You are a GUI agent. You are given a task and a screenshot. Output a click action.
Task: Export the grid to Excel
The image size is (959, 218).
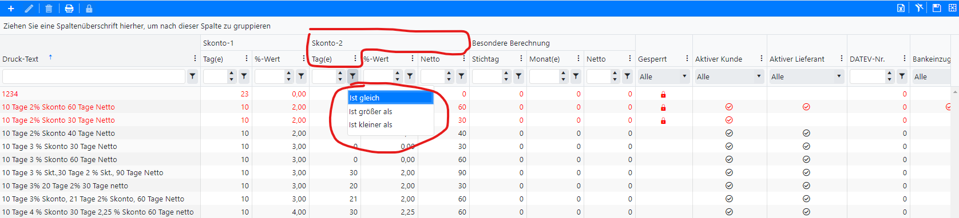pyautogui.click(x=901, y=8)
